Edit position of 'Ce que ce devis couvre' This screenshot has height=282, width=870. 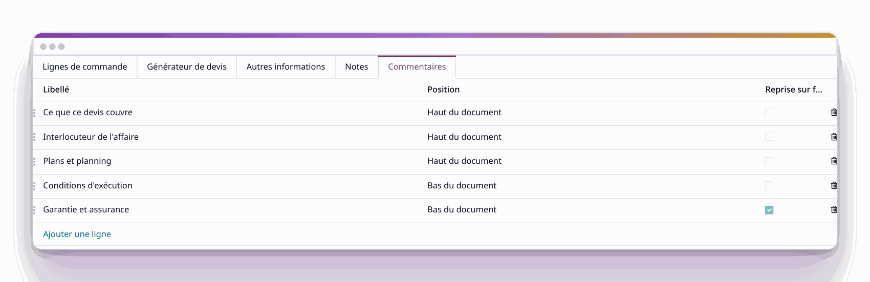coord(465,113)
